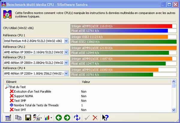Select Nombre Total de Tests de Threads text
This screenshot has width=180, height=123.
[x=36, y=105]
